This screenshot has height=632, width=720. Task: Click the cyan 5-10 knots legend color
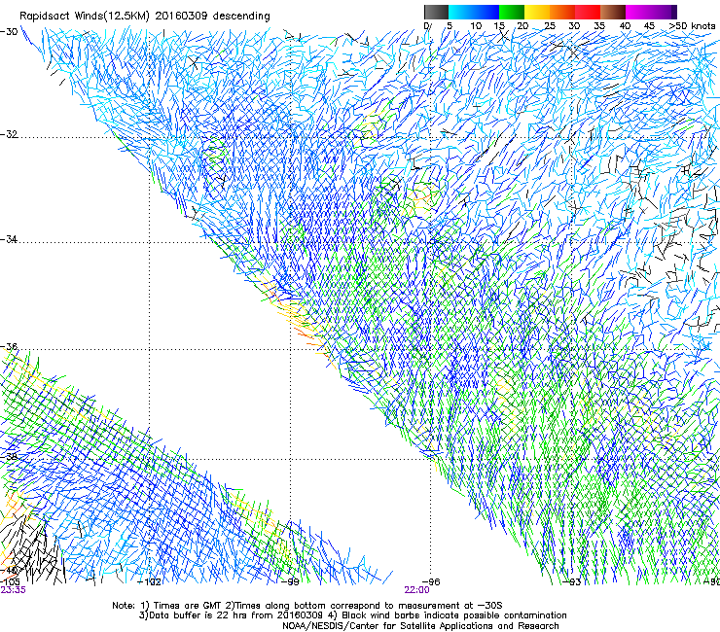pyautogui.click(x=461, y=12)
